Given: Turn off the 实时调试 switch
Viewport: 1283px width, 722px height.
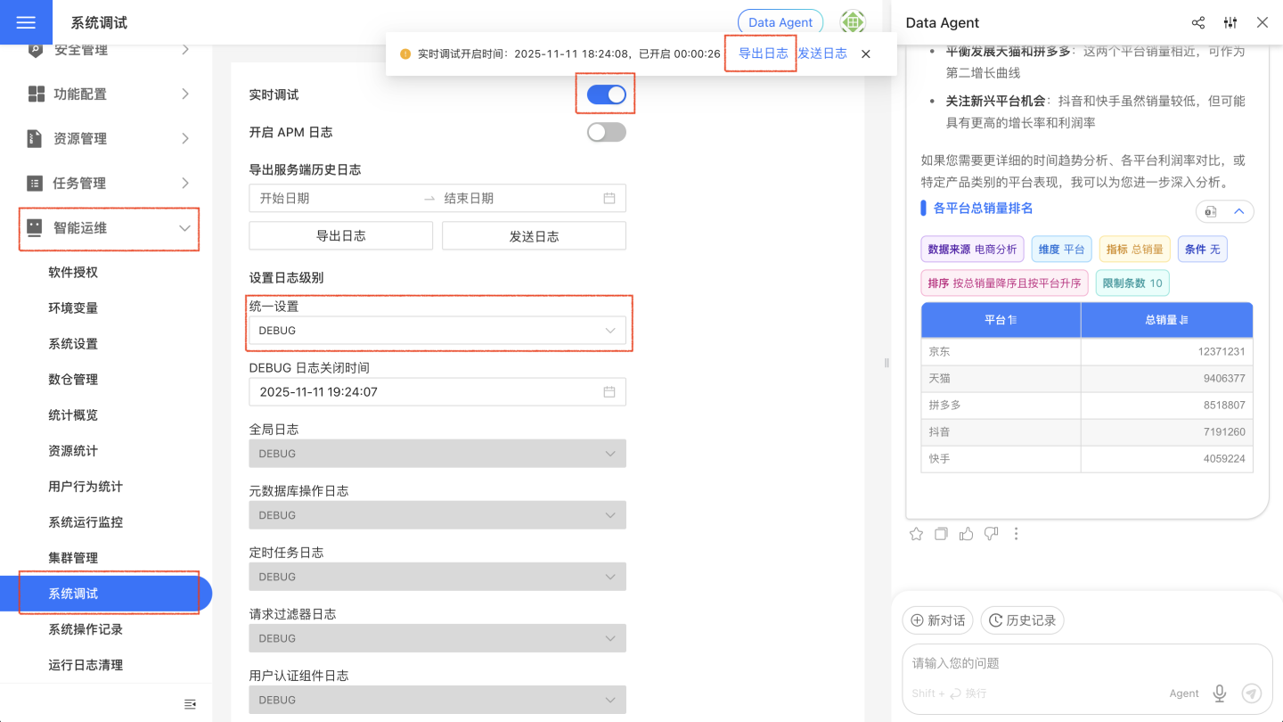Looking at the screenshot, I should (x=607, y=94).
